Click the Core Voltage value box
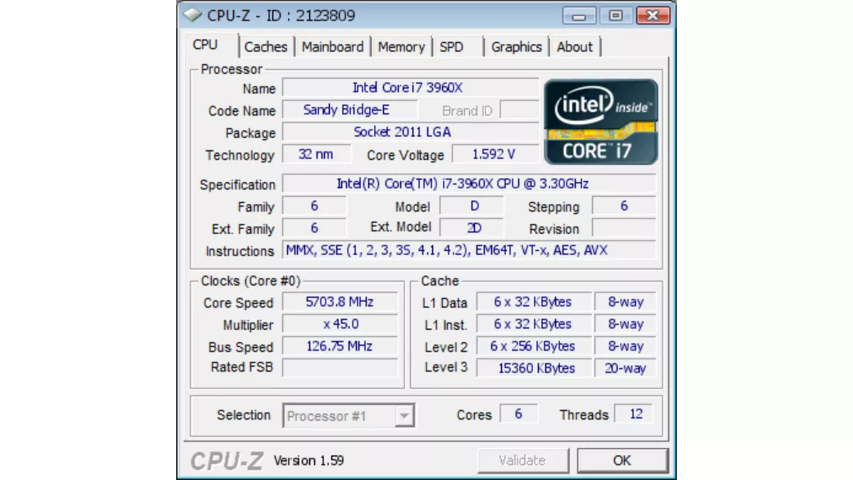 [x=494, y=154]
